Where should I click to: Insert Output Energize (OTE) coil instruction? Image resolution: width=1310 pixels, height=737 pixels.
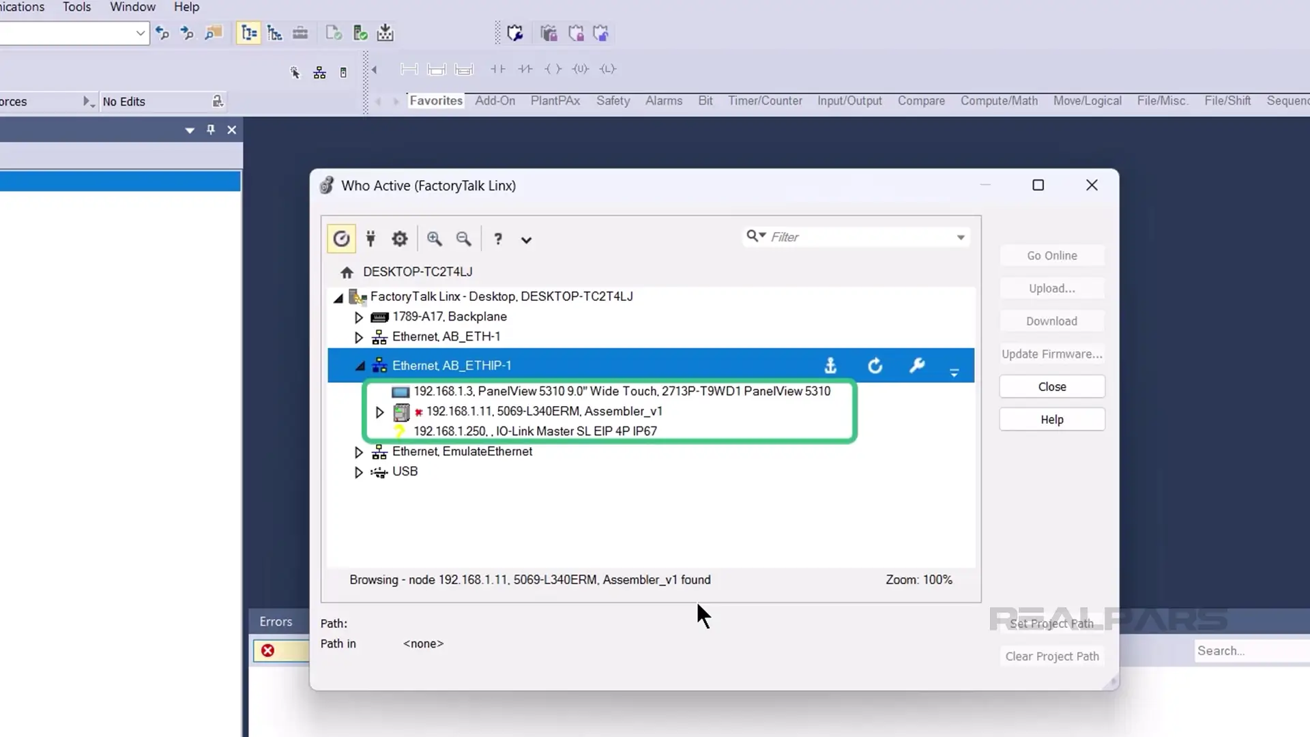point(553,69)
